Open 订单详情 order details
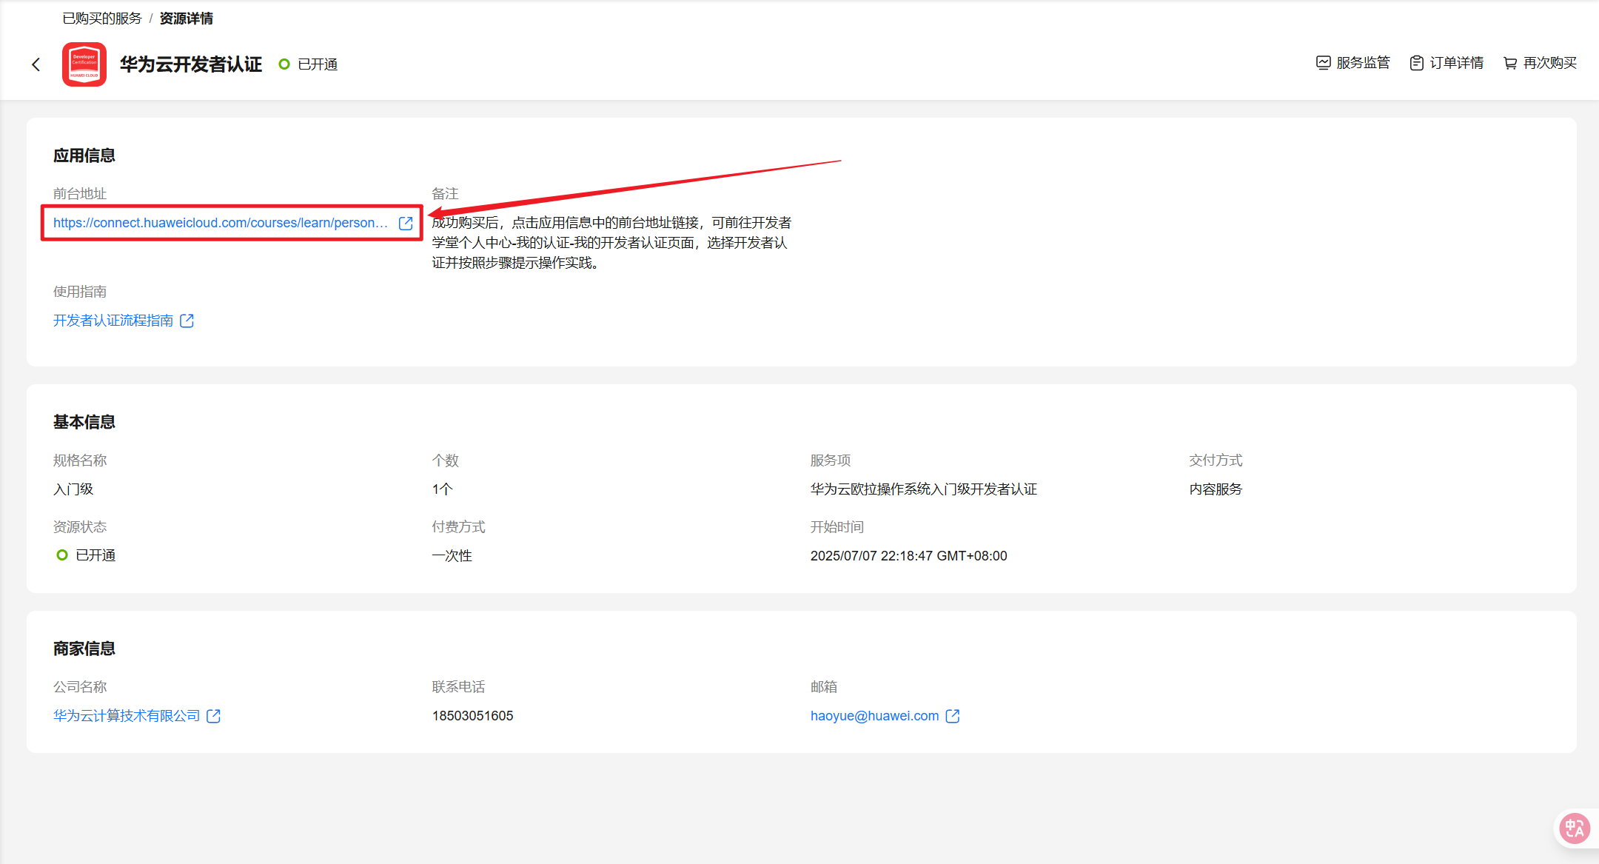 [x=1447, y=63]
